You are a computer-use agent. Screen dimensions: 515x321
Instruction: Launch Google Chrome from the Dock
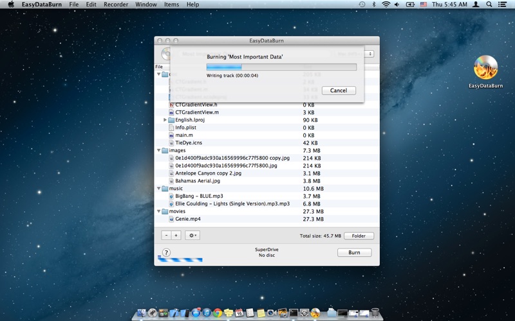(x=218, y=313)
